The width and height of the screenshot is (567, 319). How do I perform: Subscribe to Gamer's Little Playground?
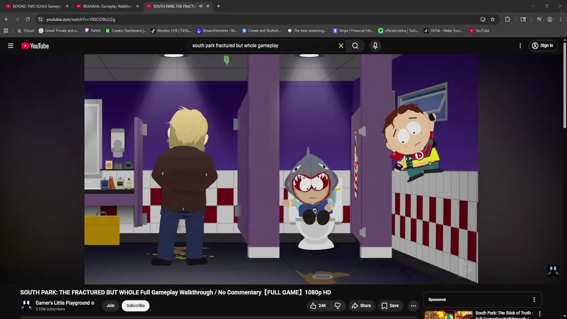tap(136, 306)
